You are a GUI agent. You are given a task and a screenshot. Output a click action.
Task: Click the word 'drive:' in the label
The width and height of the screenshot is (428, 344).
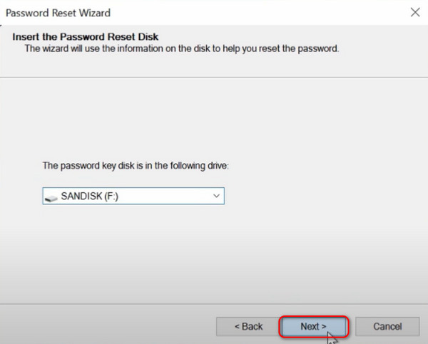tap(218, 166)
